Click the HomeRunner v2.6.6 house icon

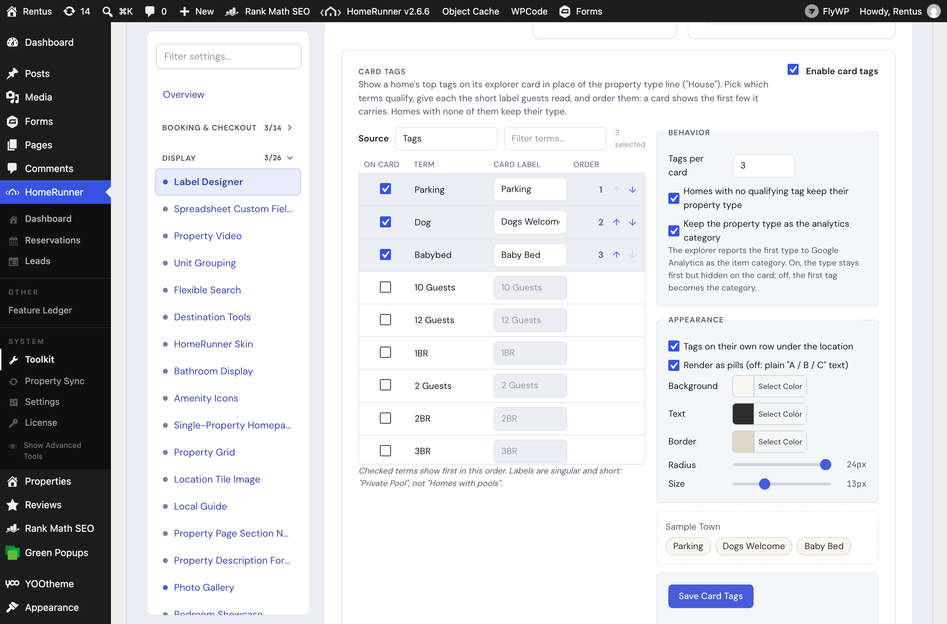[x=331, y=11]
